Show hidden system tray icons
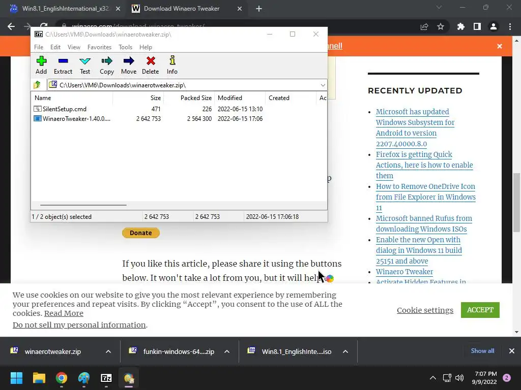This screenshot has height=390, width=521. tap(433, 378)
